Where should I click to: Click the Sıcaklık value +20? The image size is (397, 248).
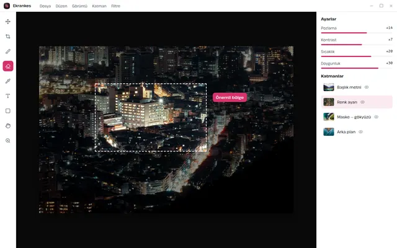(x=389, y=51)
